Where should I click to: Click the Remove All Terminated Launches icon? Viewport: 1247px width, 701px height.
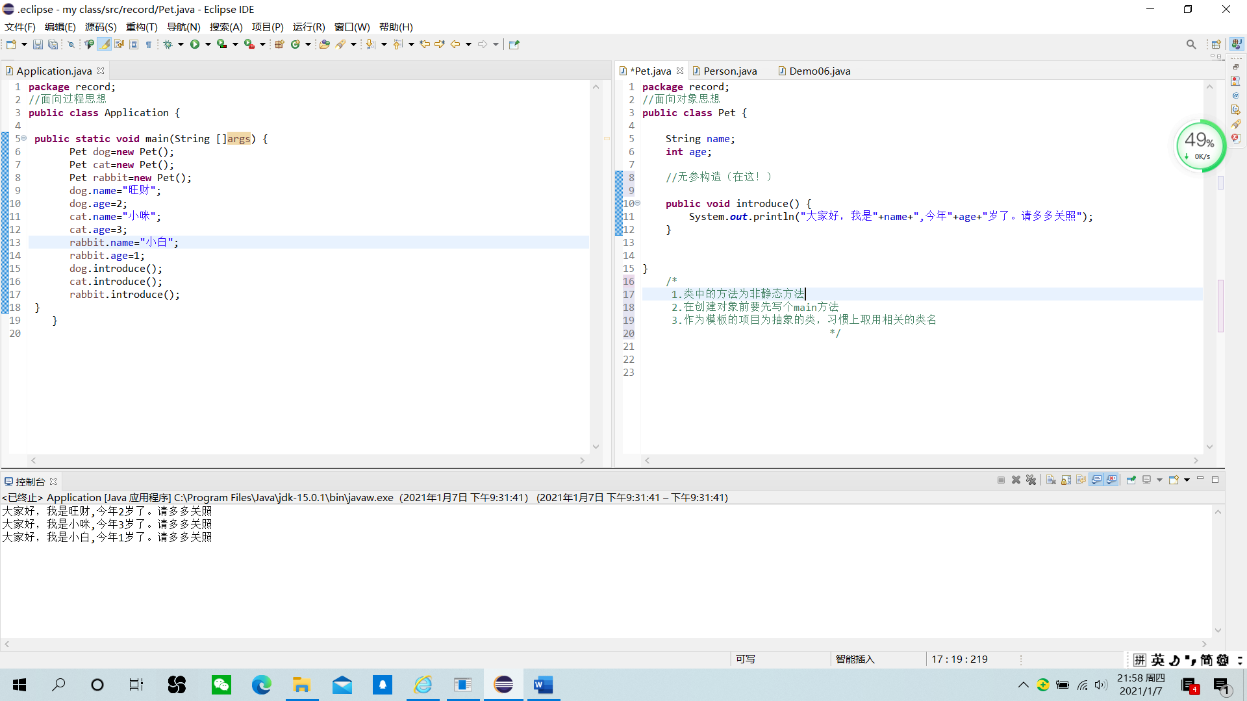[1031, 480]
